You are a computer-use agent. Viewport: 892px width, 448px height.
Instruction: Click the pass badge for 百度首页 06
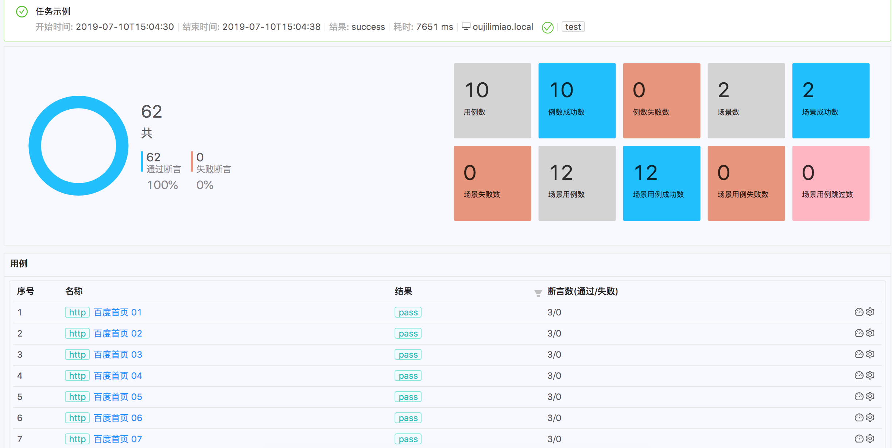point(408,418)
